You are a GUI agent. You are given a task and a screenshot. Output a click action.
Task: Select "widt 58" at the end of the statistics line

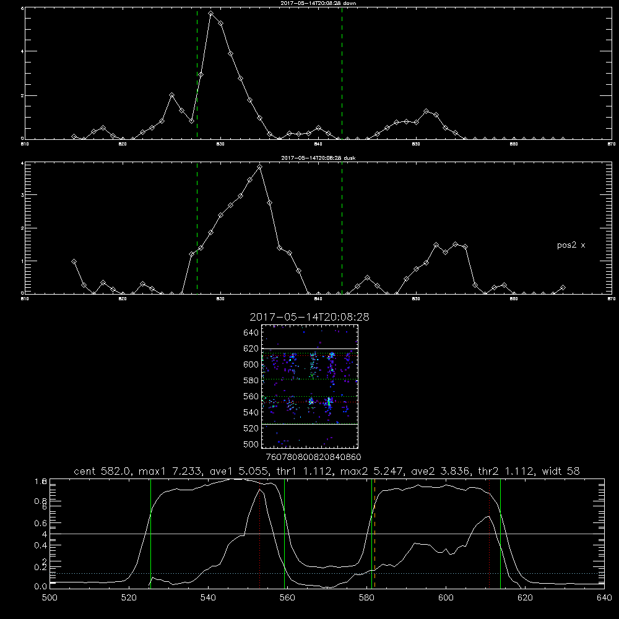point(561,471)
